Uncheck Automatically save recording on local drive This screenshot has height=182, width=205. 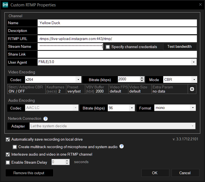[x=8, y=139]
